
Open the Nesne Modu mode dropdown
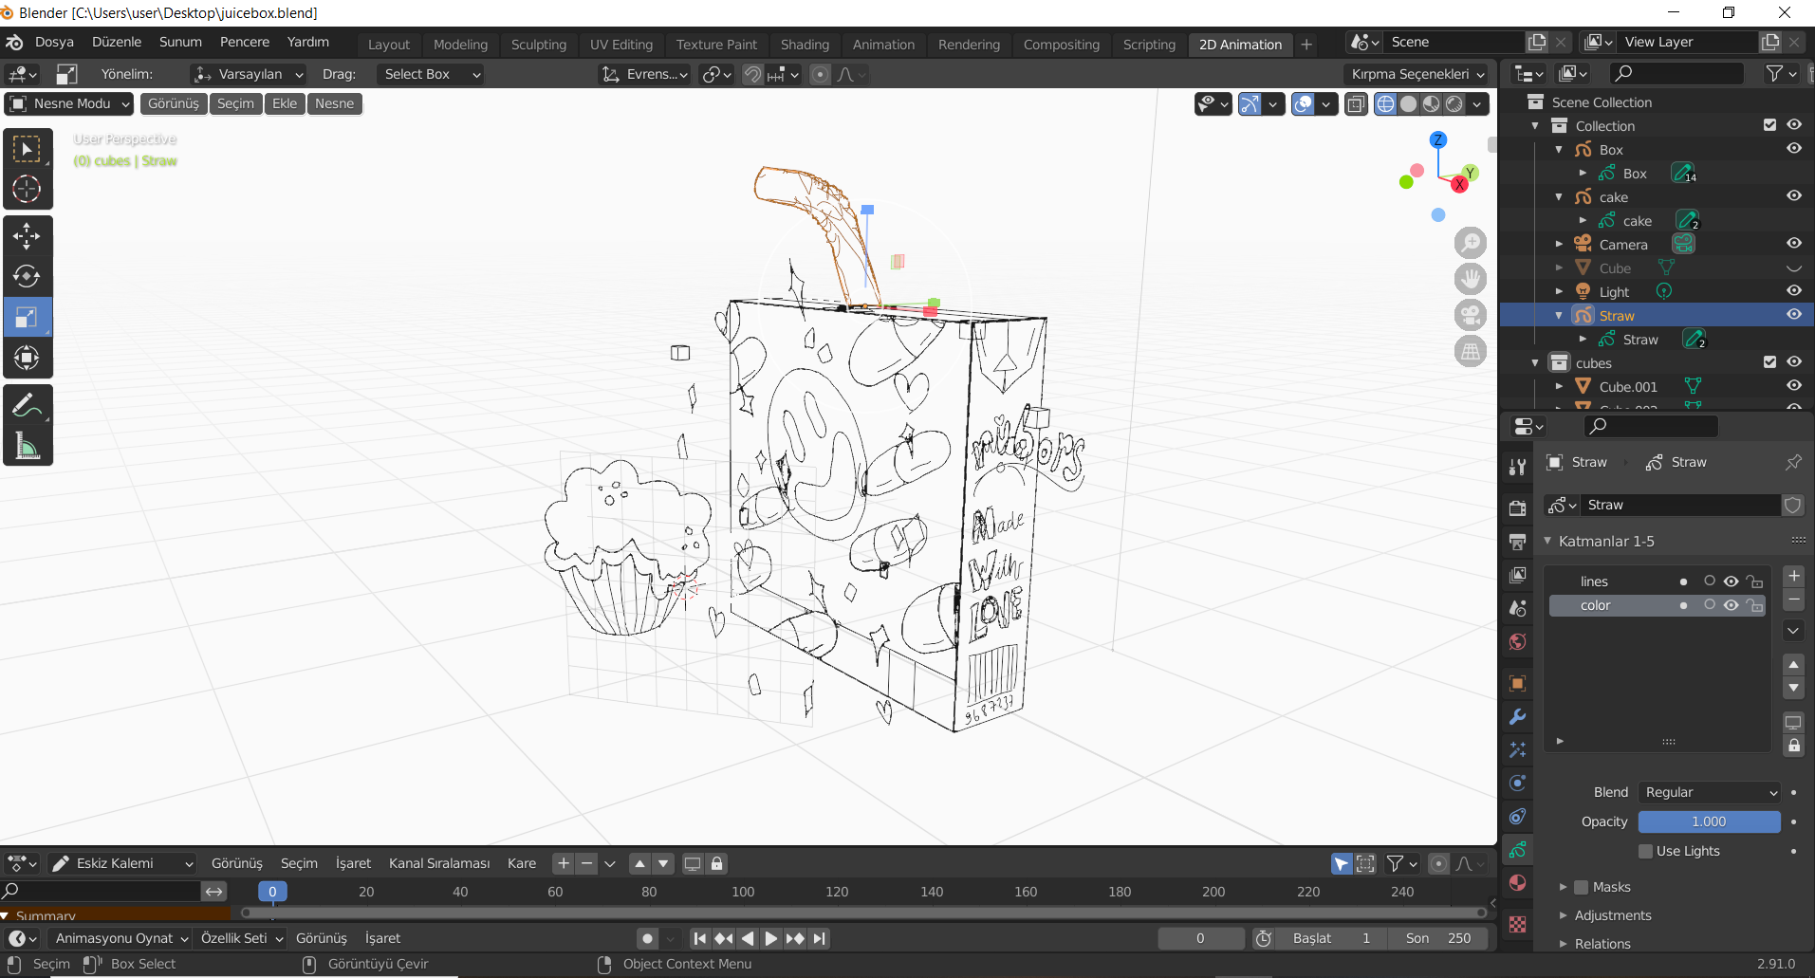[69, 103]
